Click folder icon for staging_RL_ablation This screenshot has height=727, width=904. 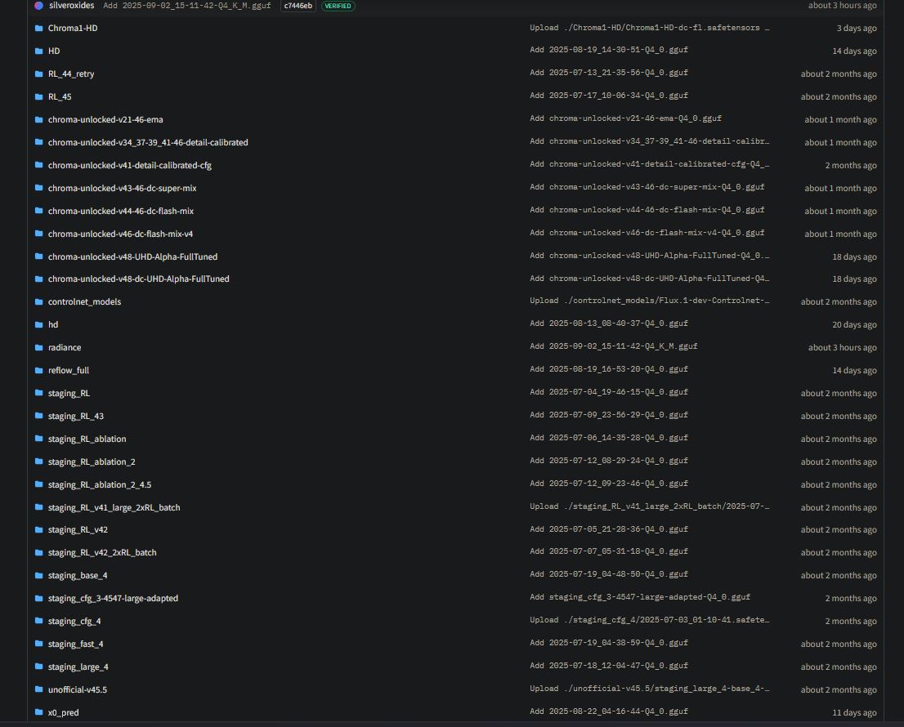click(38, 439)
